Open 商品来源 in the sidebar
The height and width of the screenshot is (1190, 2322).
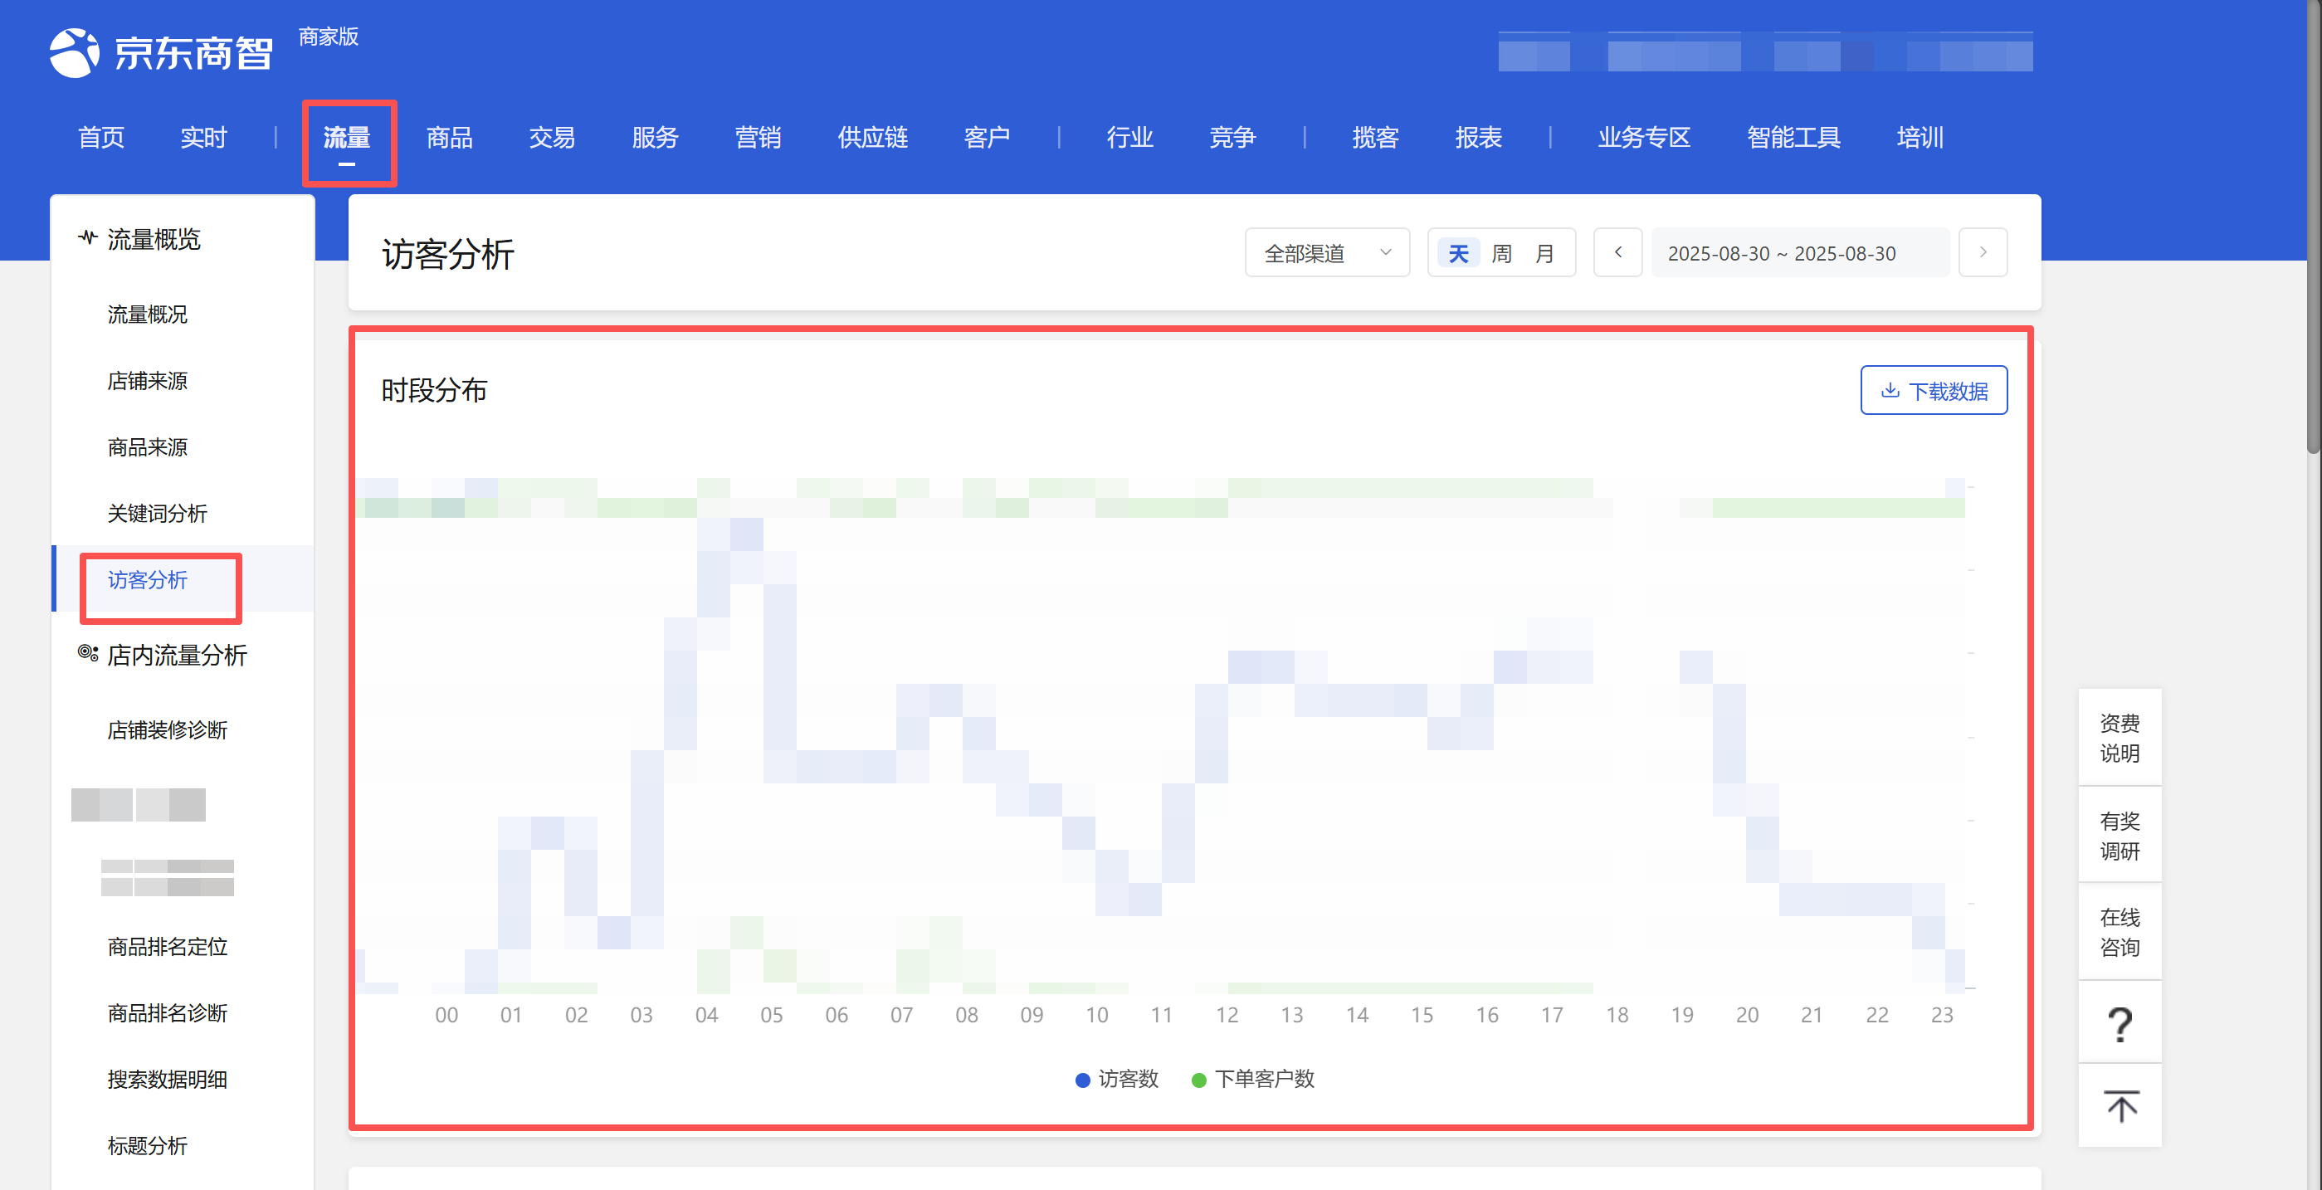pyautogui.click(x=148, y=447)
